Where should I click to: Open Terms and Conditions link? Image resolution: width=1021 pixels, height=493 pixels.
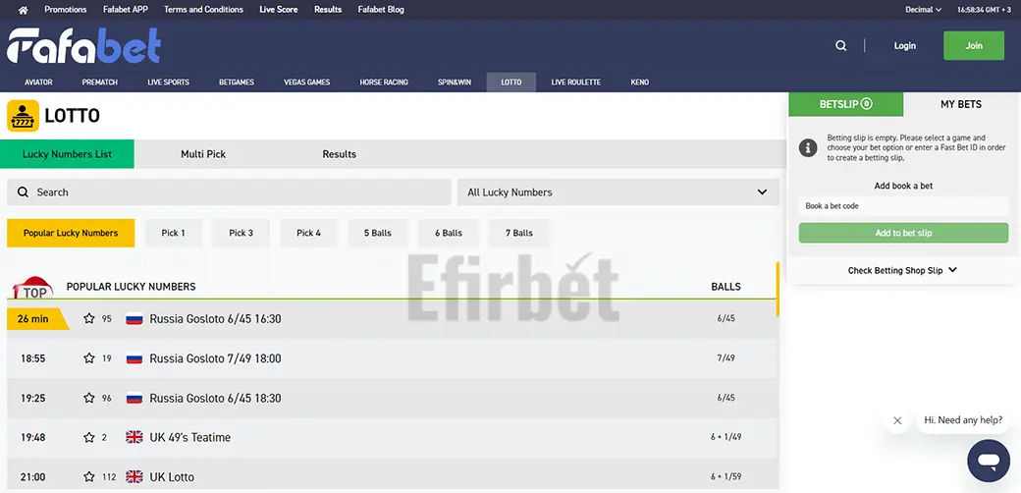(203, 10)
